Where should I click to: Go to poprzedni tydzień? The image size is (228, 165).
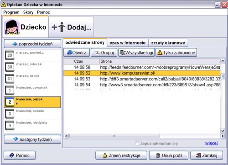point(32,44)
